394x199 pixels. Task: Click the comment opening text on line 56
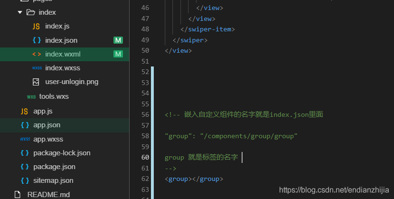pos(244,114)
